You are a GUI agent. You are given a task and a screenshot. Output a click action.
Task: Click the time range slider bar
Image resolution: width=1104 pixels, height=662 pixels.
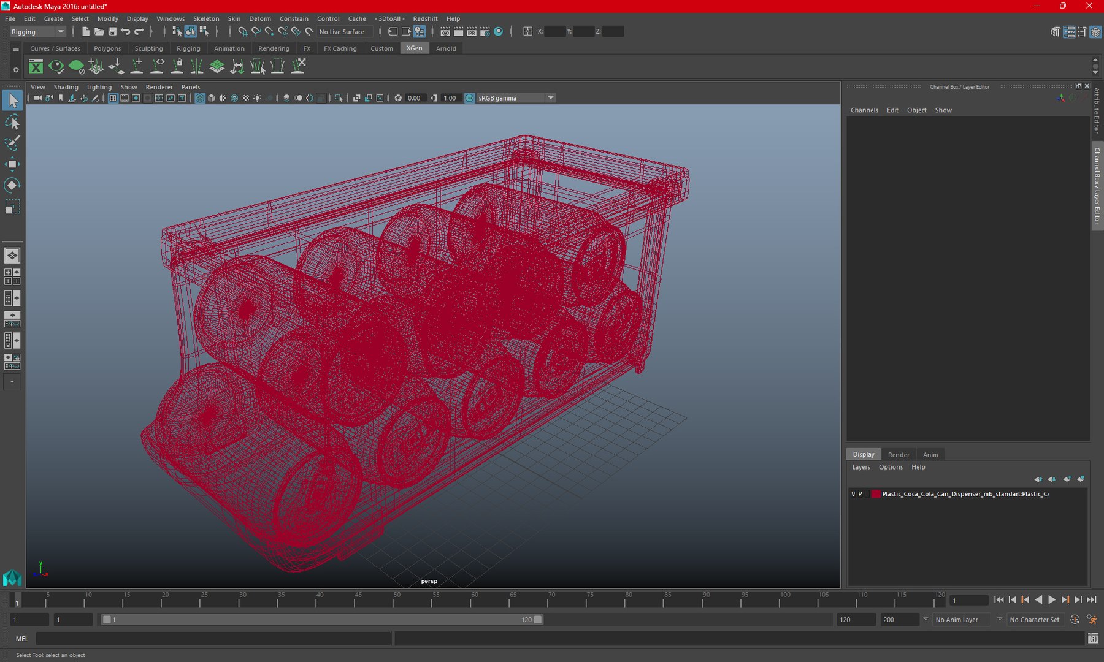coord(321,620)
